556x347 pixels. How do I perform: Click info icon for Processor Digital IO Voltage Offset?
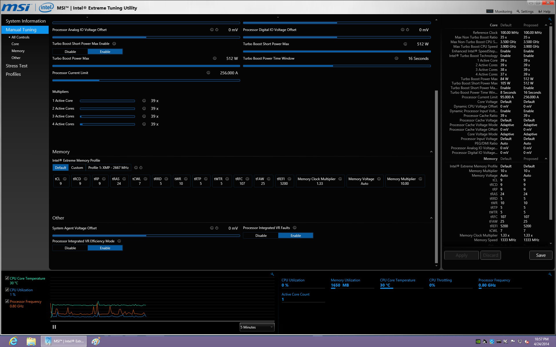[x=403, y=30]
